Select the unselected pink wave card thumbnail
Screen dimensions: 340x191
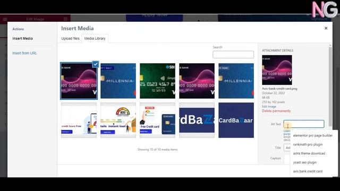(197, 81)
